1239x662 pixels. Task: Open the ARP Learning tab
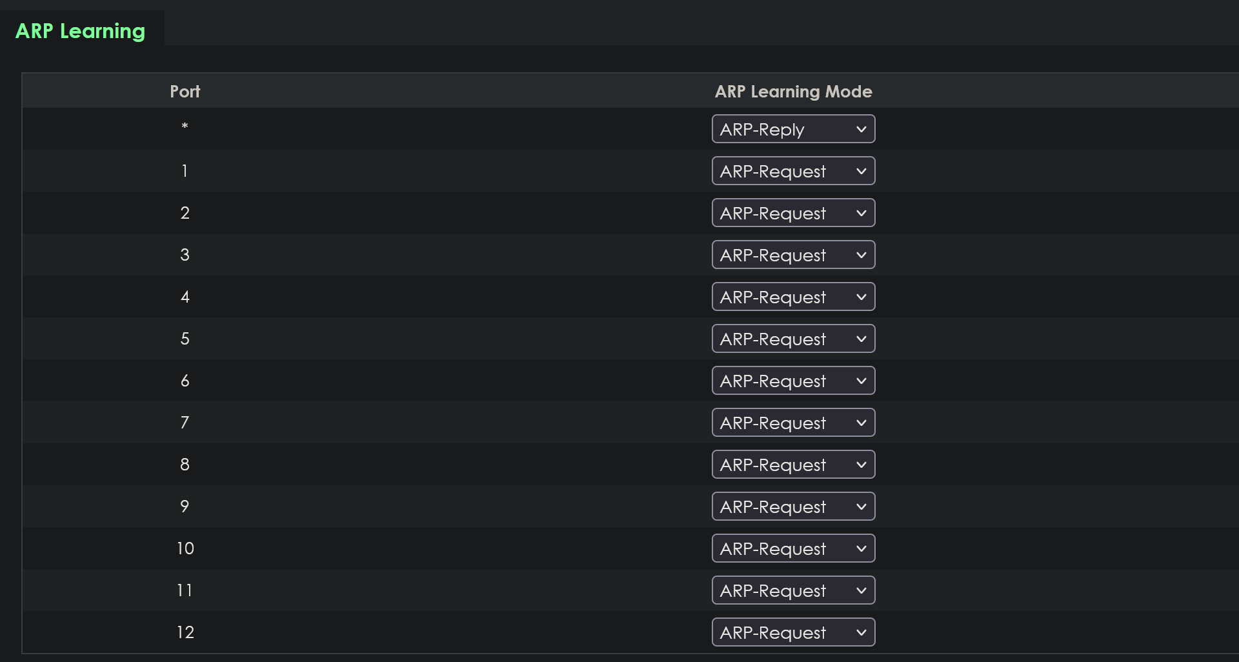[x=81, y=31]
